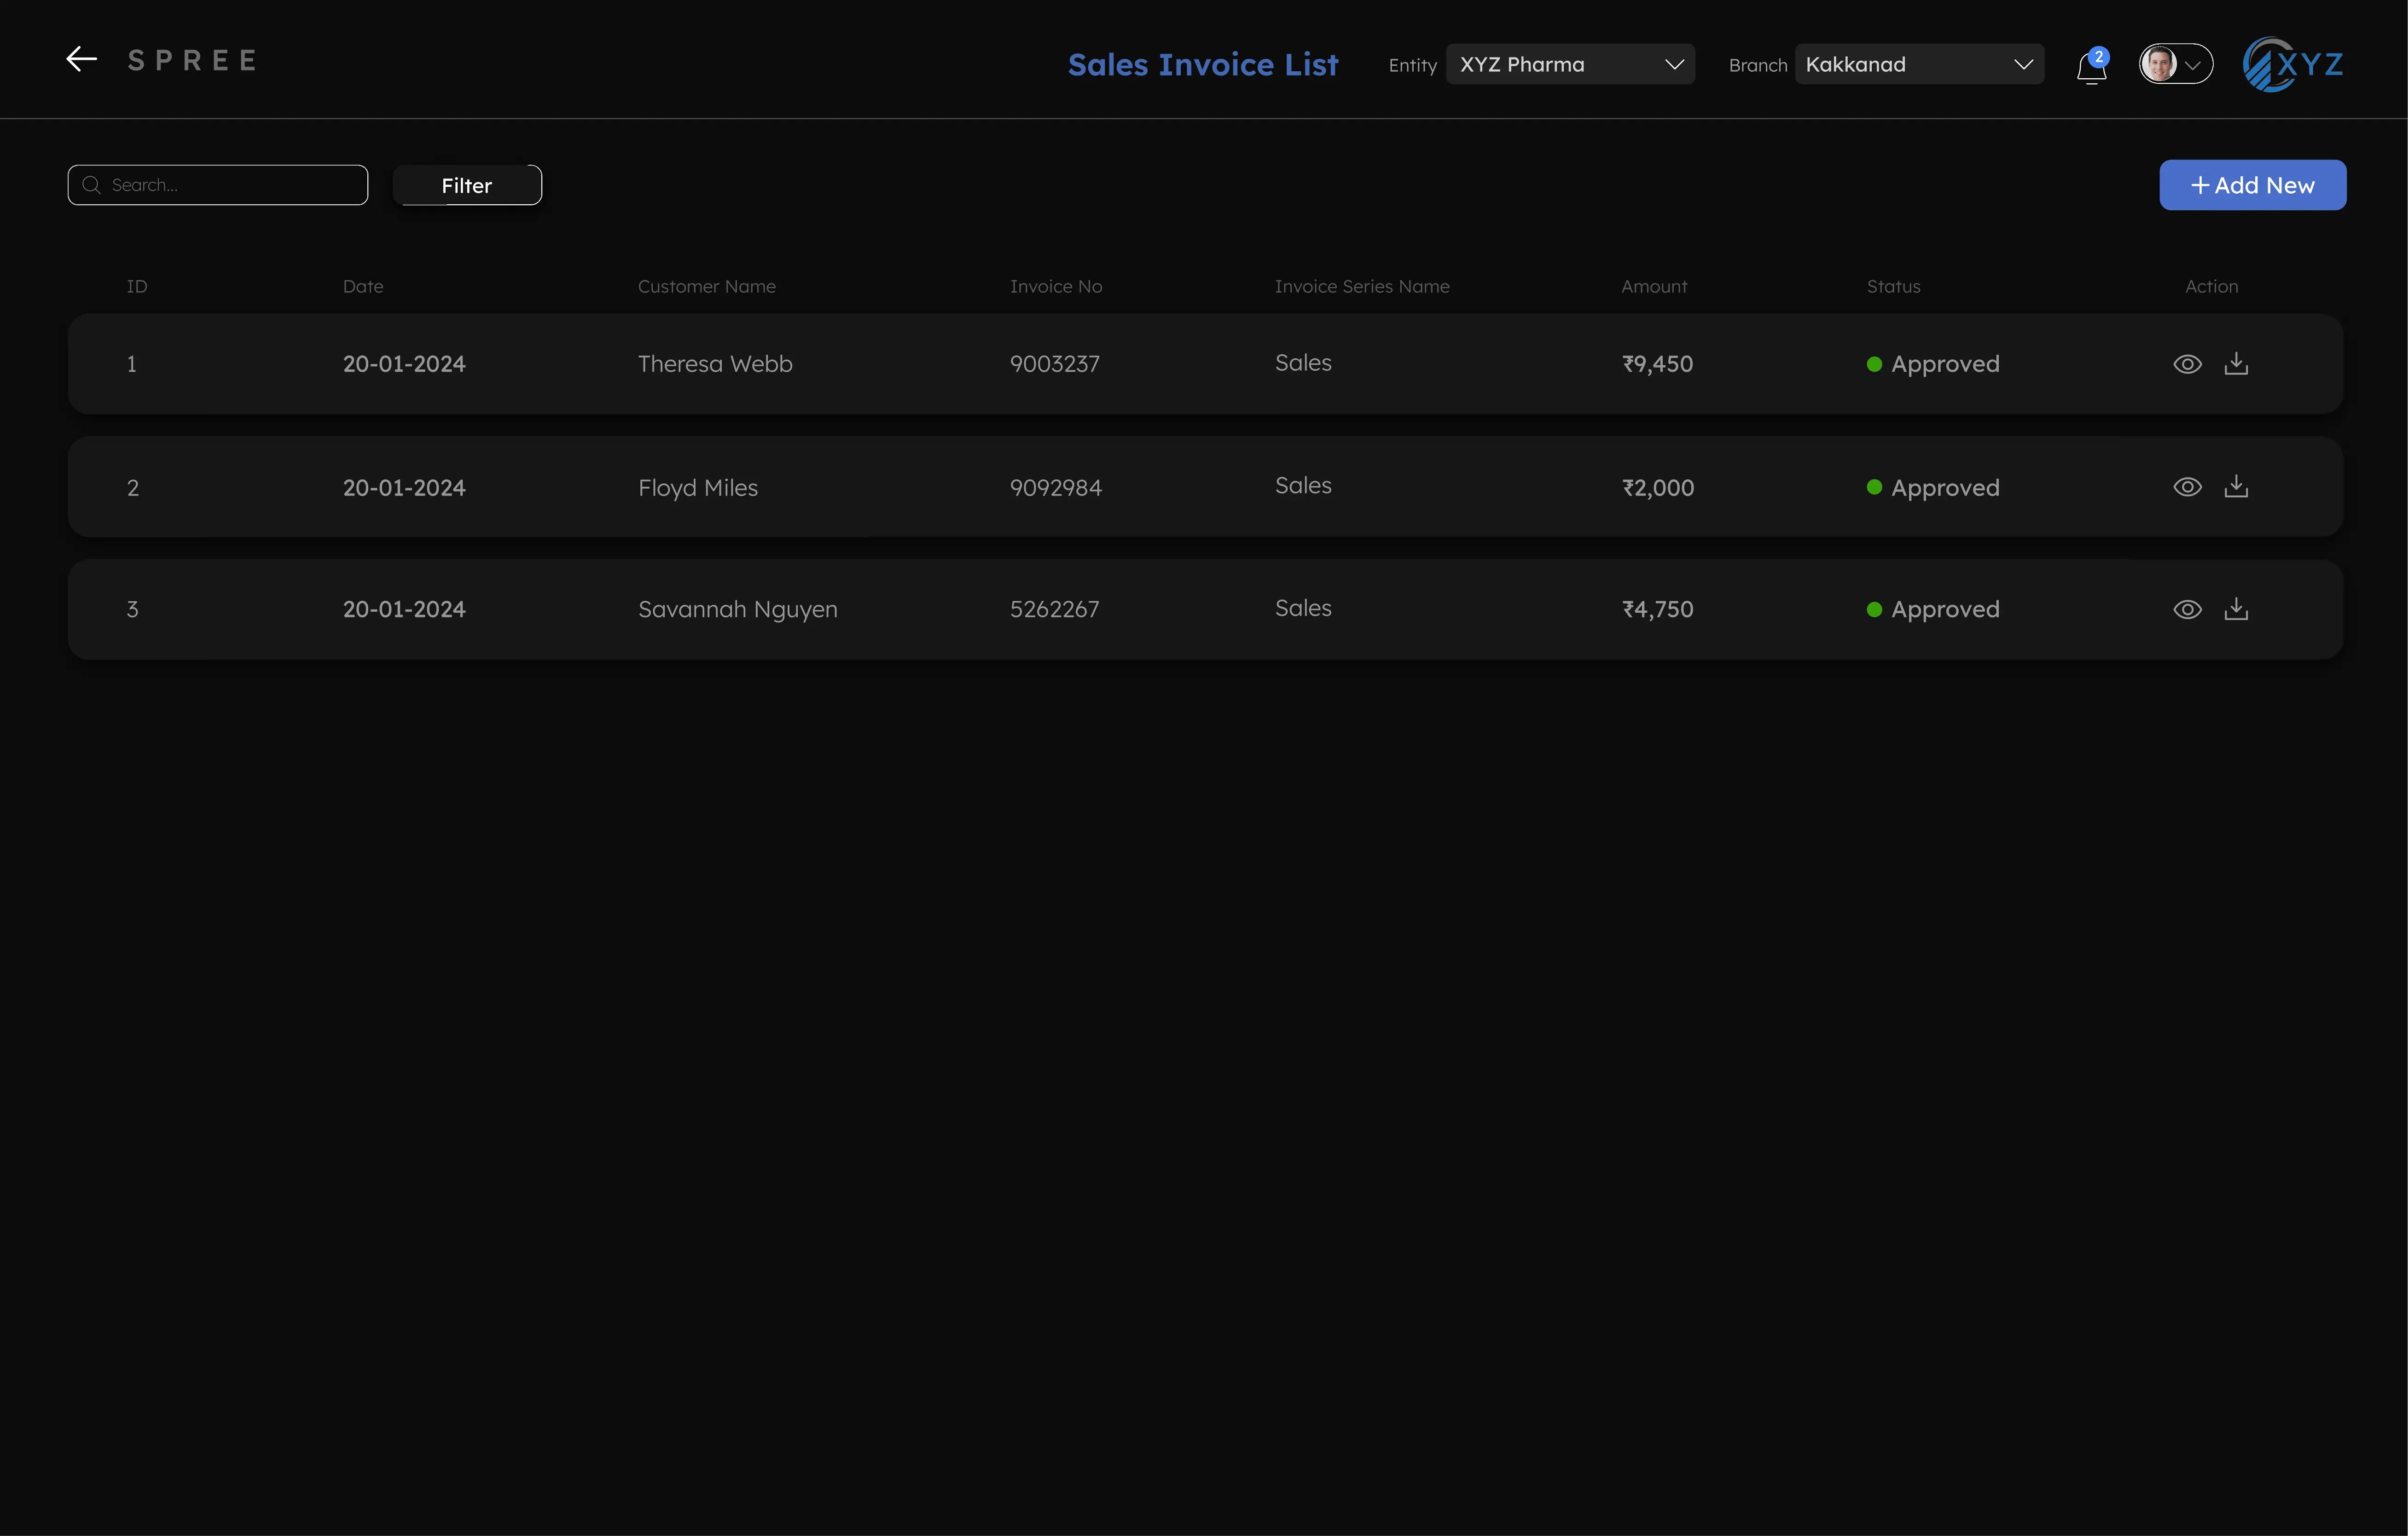This screenshot has height=1536, width=2408.
Task: Select the Status column header
Action: point(1892,286)
